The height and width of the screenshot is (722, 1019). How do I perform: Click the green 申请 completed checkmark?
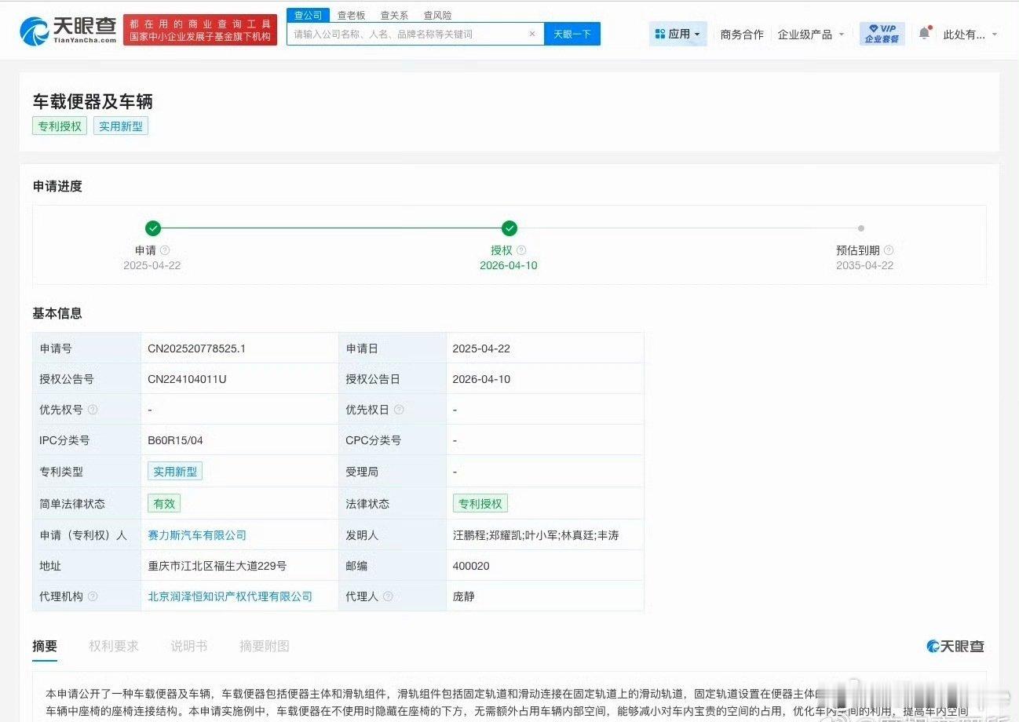click(153, 228)
